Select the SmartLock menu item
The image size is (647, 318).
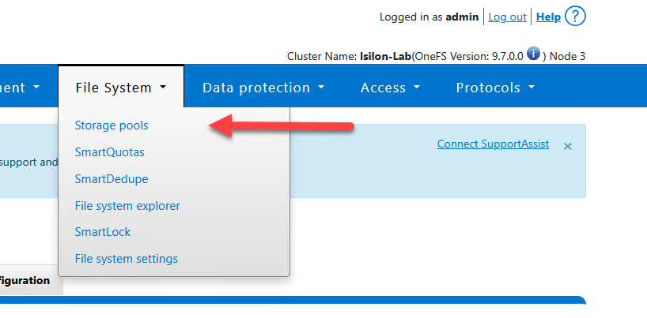(103, 232)
